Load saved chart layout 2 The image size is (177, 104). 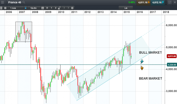pyautogui.click(x=55, y=8)
